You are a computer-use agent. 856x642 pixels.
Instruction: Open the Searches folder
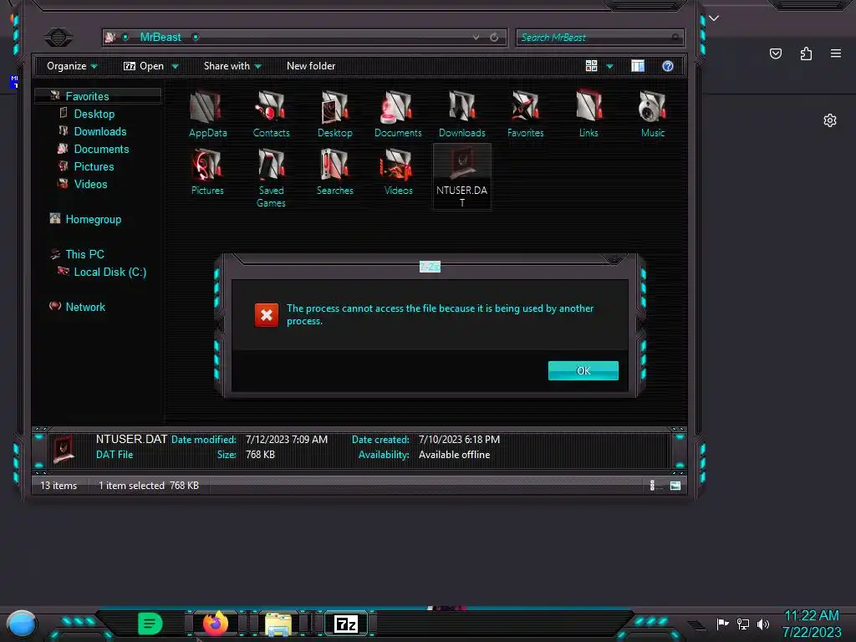point(334,171)
